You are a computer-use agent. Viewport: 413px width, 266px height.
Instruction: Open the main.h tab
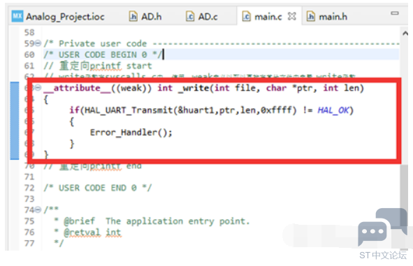(x=327, y=17)
